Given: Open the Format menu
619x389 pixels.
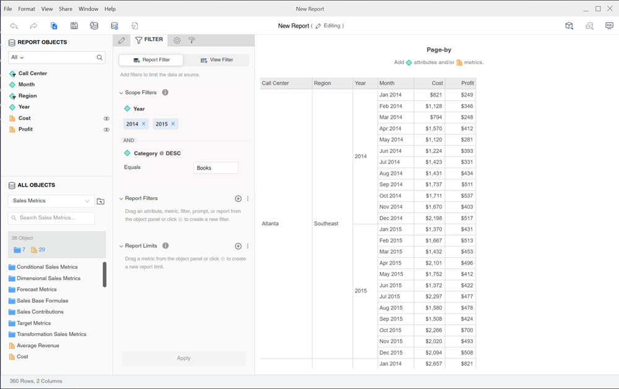Looking at the screenshot, I should tap(27, 9).
